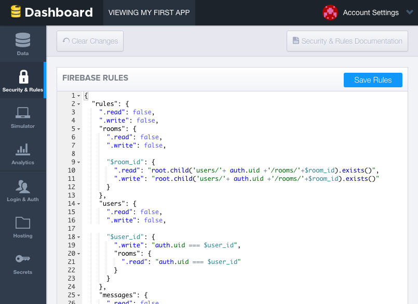
Task: Click the Firebase database logo icon
Action: point(16,12)
